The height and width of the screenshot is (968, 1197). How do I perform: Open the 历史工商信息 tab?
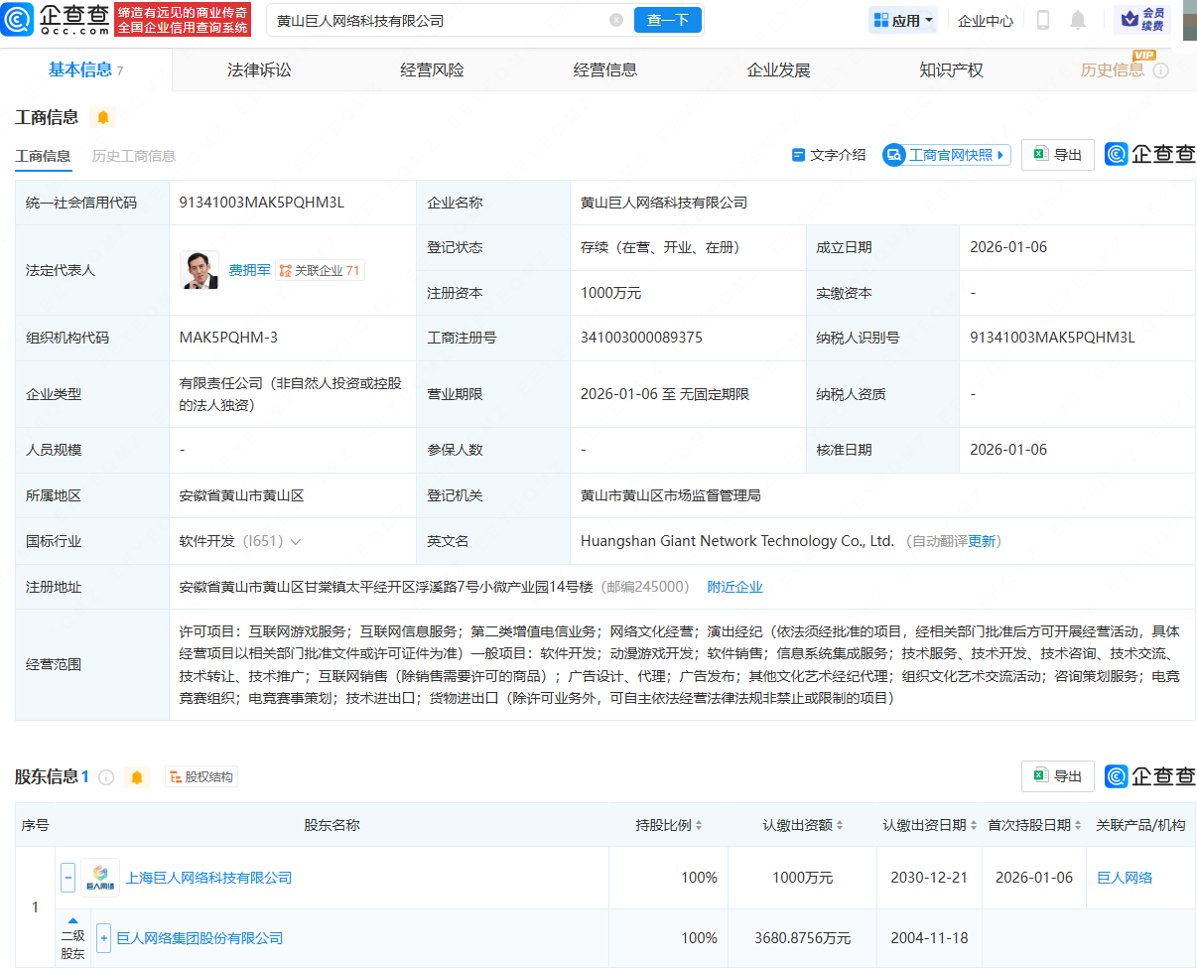point(133,156)
